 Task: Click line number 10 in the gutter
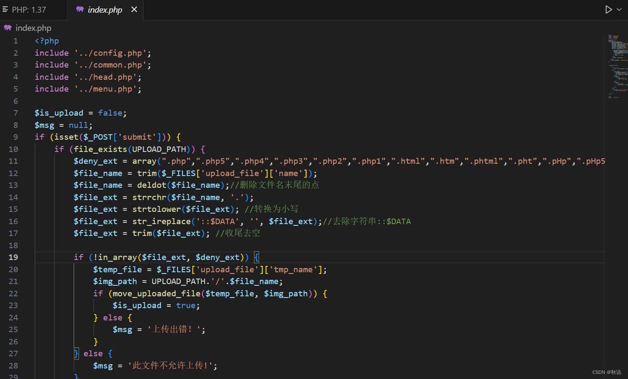[13, 149]
